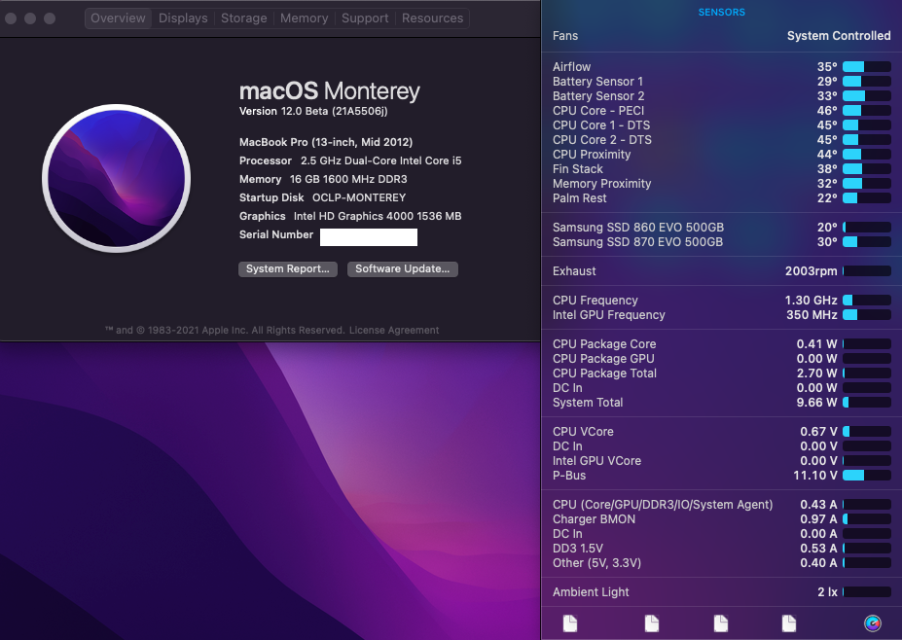Viewport: 902px width, 640px height.
Task: Select the Memory tab
Action: (x=304, y=18)
